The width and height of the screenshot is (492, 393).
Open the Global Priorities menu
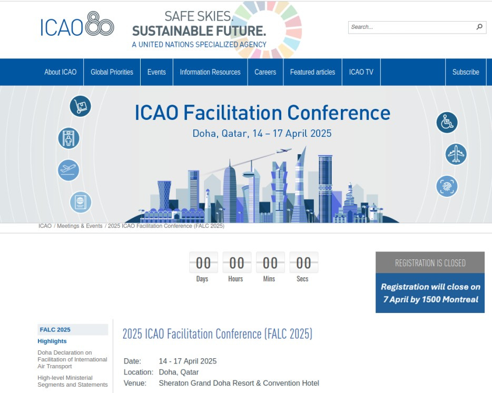(112, 72)
